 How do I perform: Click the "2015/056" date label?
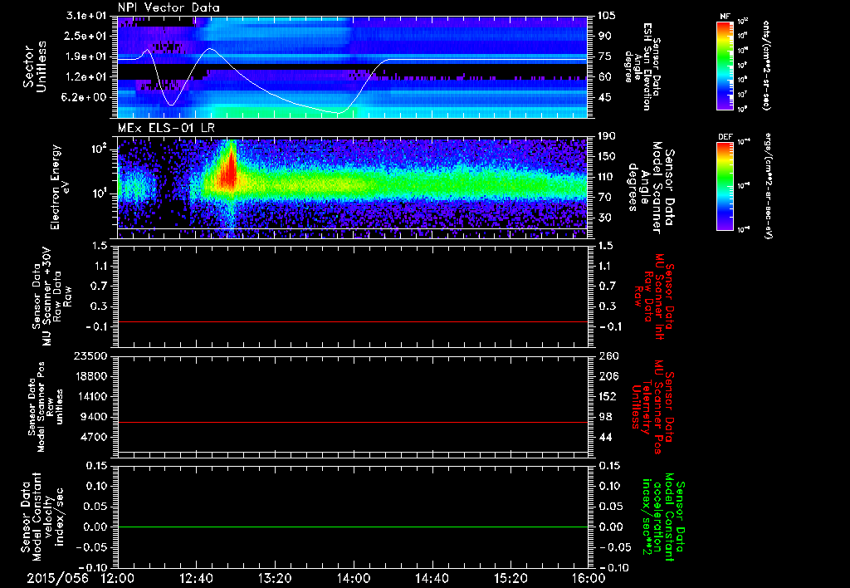(57, 579)
